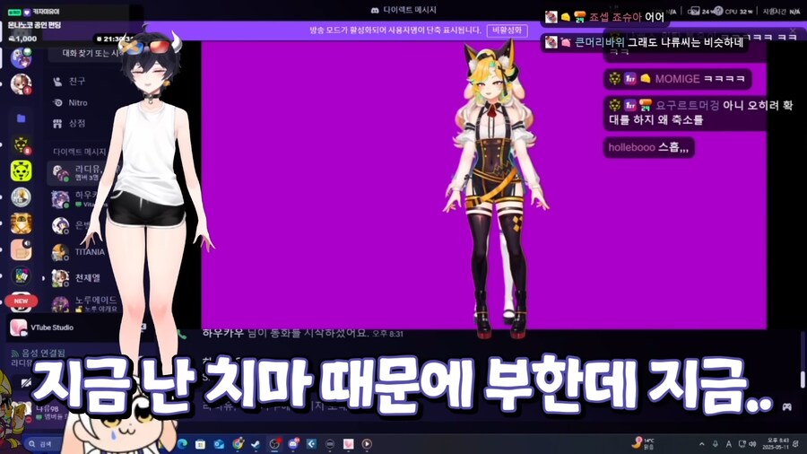Viewport: 807px width, 454px height.
Task: Open the peach server icon with speaker badge
Action: [x=22, y=249]
